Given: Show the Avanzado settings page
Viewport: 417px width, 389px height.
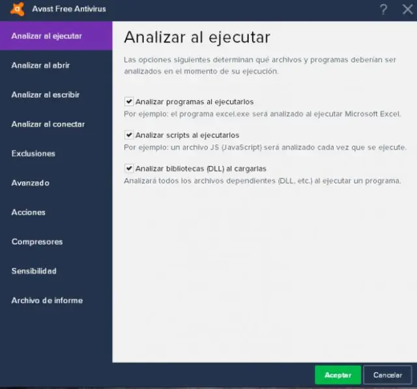Looking at the screenshot, I should click(56, 183).
